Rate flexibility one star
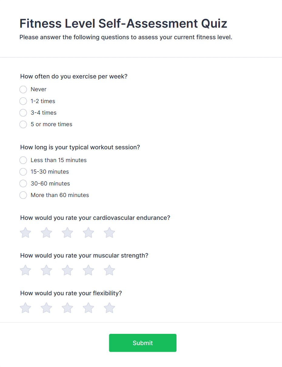The image size is (282, 367). [25, 308]
